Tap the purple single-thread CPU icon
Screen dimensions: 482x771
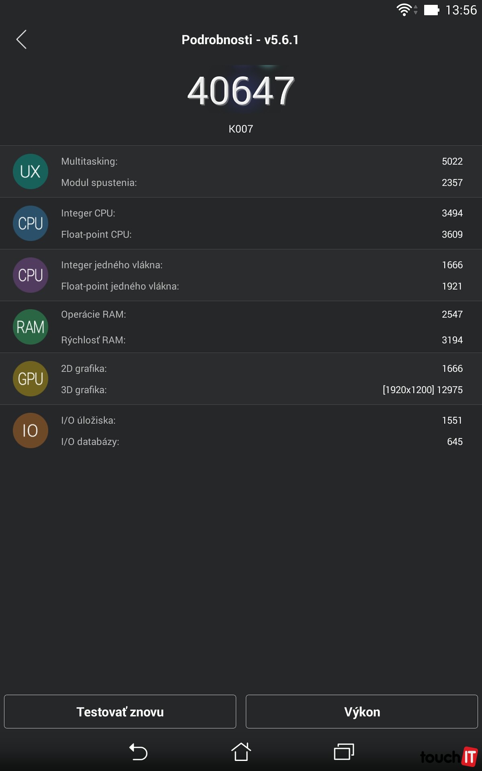pyautogui.click(x=31, y=275)
